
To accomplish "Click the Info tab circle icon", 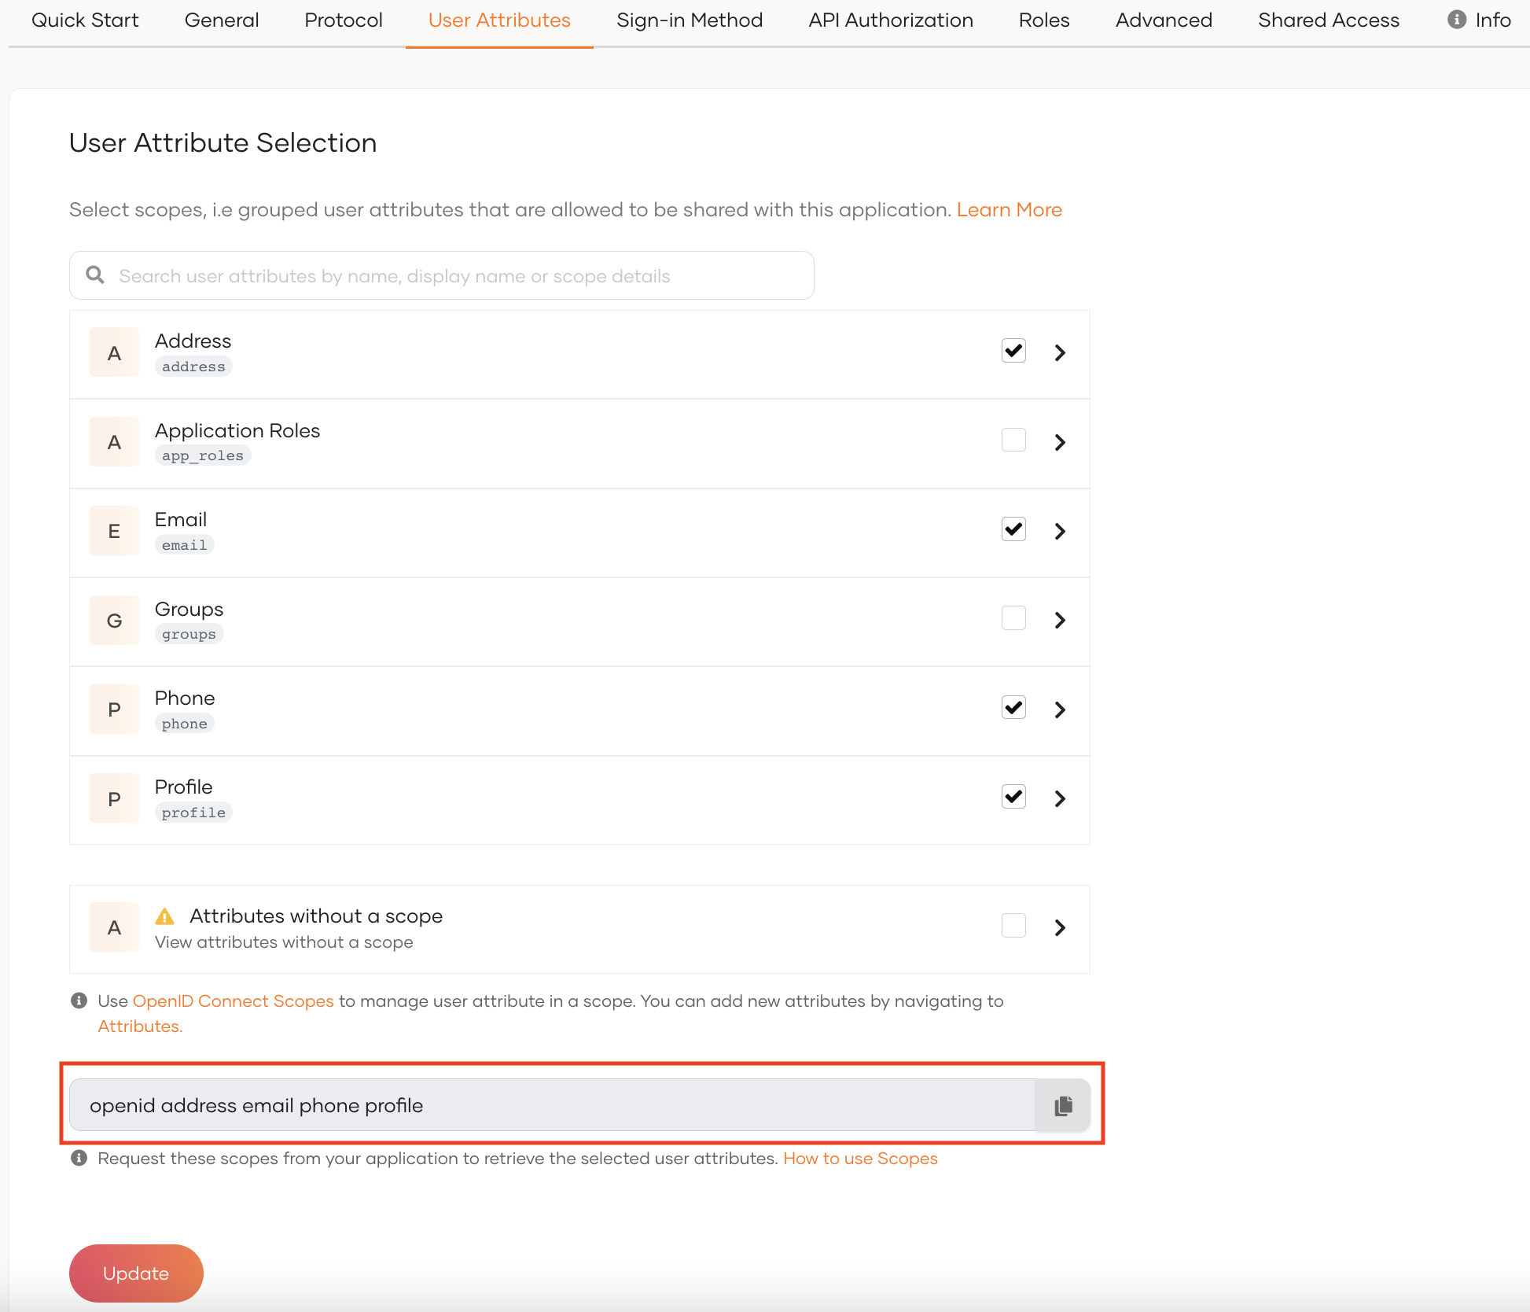I will pos(1456,20).
